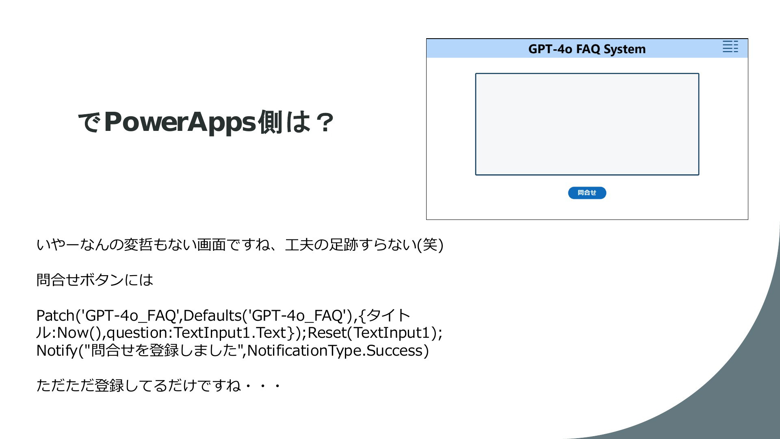Click the 問合せ button
780x439 pixels.
pos(587,193)
